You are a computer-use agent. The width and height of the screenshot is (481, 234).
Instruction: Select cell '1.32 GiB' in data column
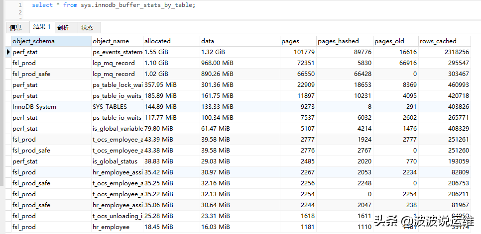point(240,52)
